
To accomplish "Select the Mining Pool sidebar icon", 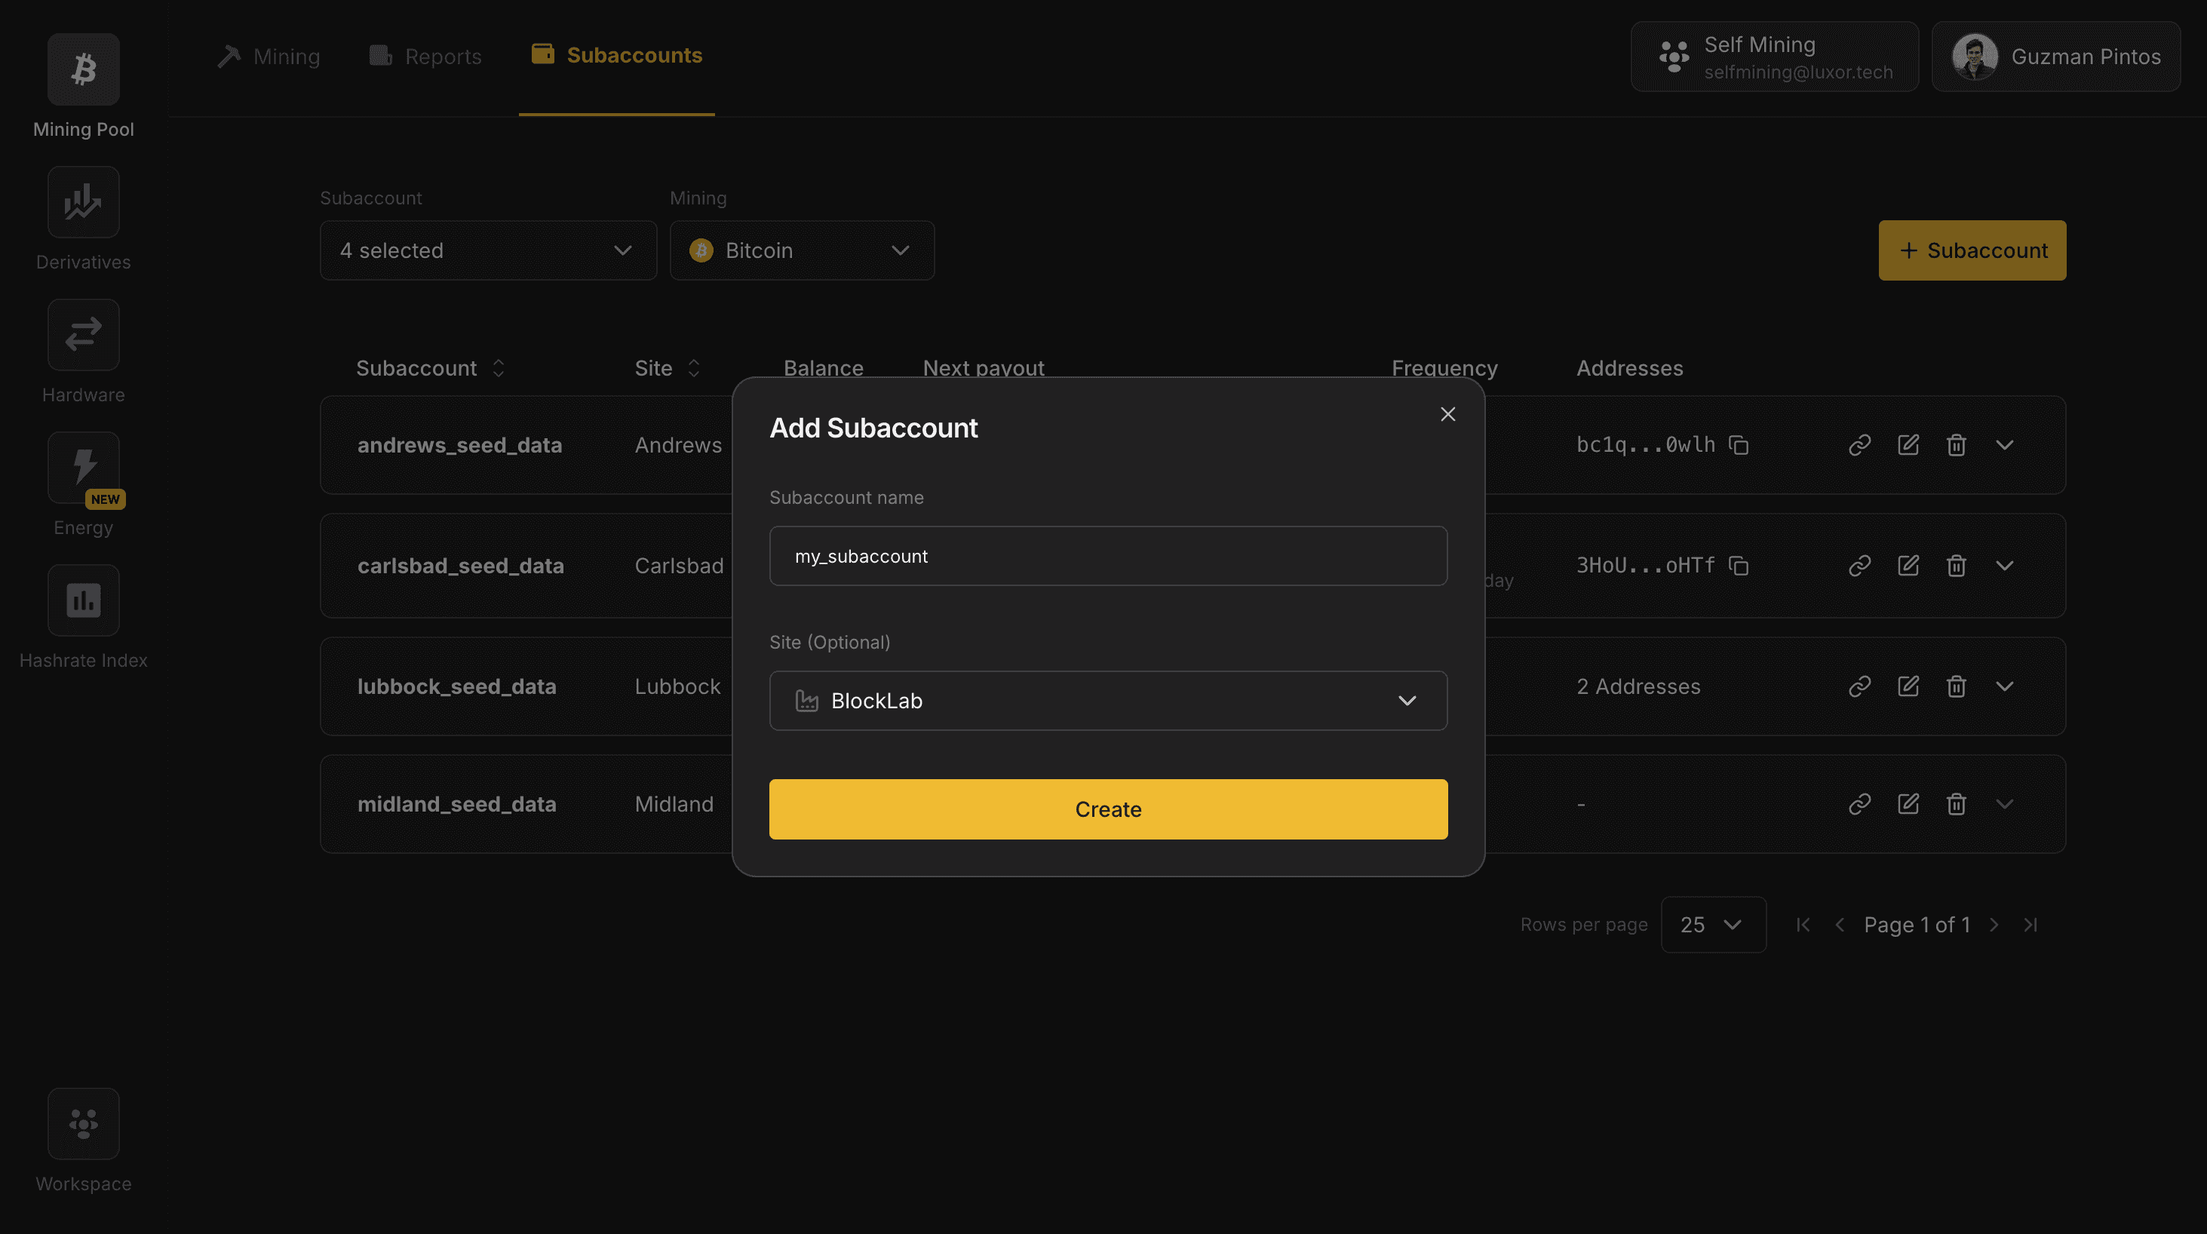I will tap(82, 69).
